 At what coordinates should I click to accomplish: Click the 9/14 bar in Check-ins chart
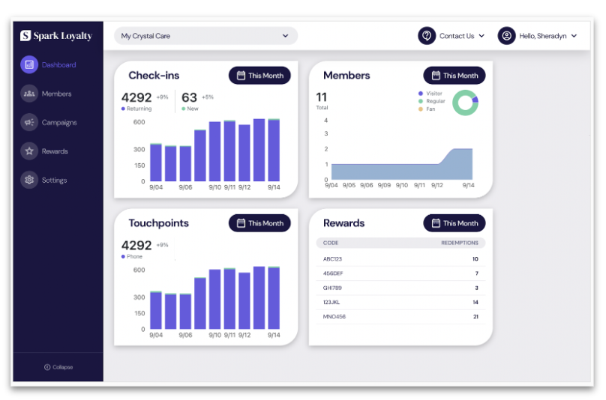274,150
